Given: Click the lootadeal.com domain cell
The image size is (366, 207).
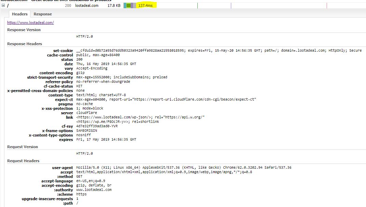Looking at the screenshot, I should tap(87, 5).
